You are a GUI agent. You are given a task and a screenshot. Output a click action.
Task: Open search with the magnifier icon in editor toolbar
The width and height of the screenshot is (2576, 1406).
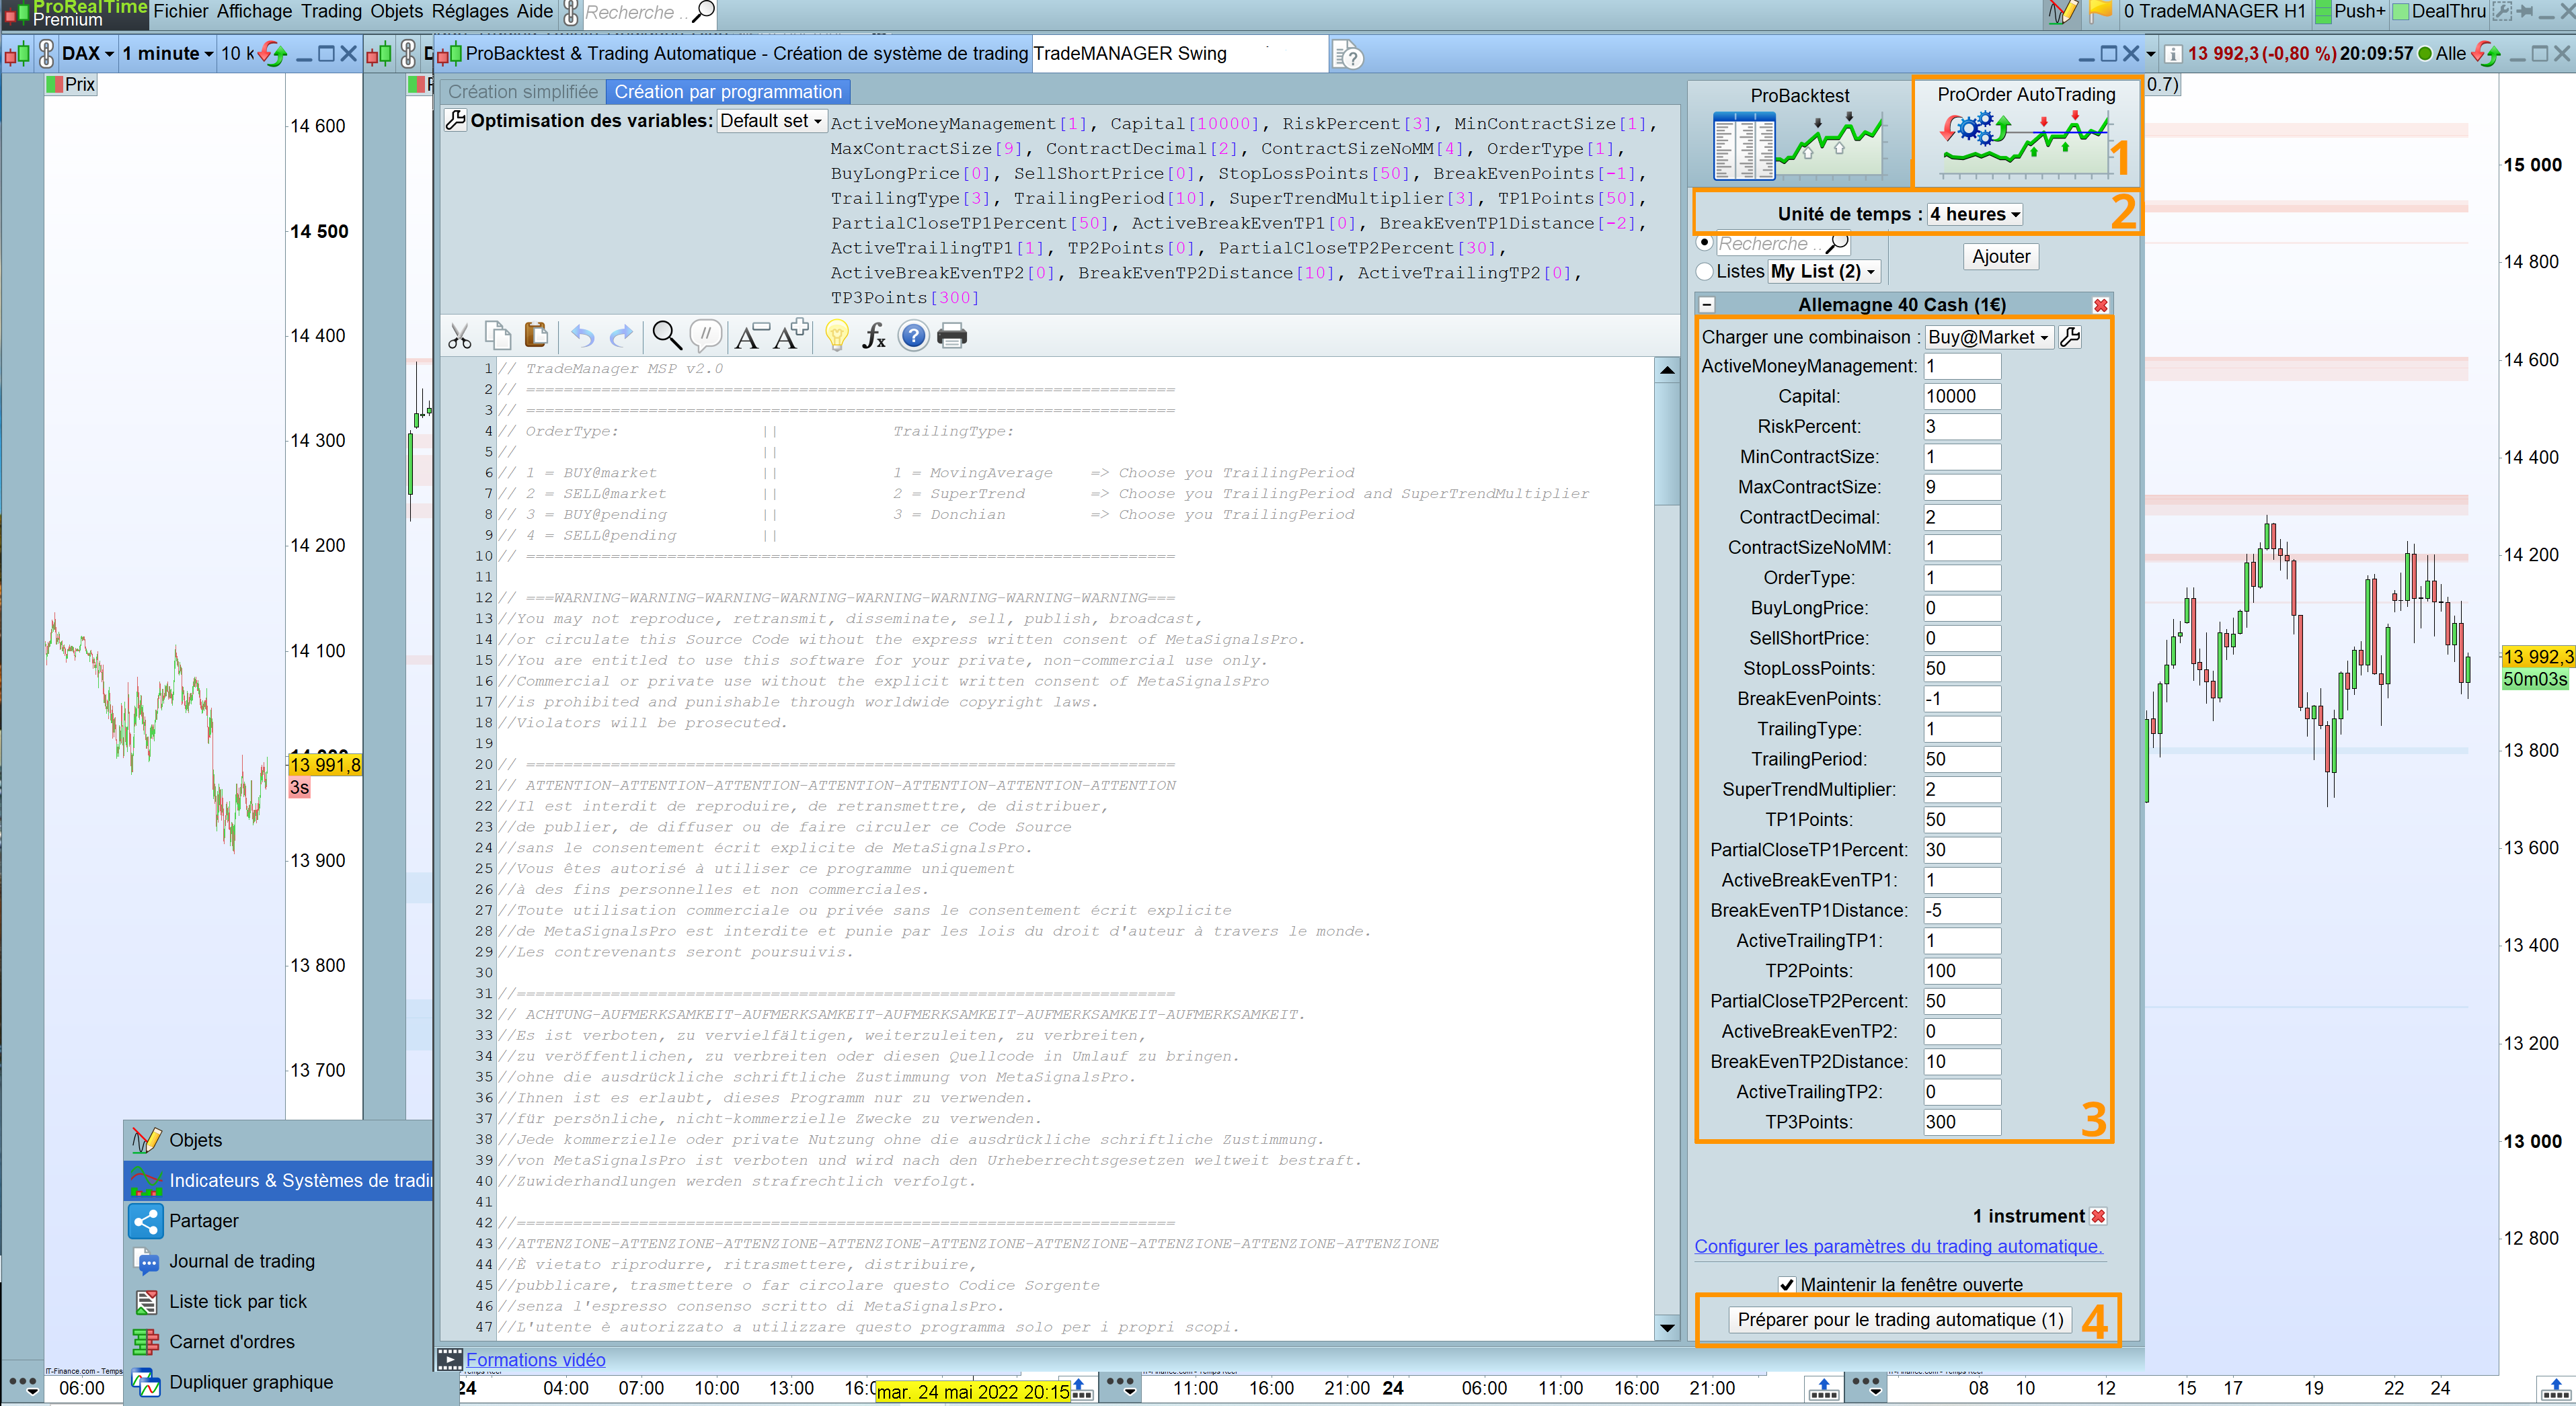(667, 336)
